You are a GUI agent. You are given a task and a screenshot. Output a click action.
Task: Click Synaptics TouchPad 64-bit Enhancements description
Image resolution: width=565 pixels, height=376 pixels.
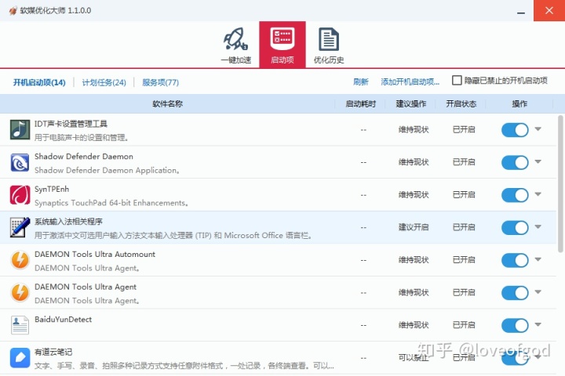click(x=111, y=203)
